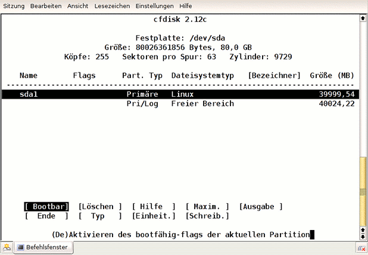Select the sda1 partition row
This screenshot has width=368, height=255.
pos(180,95)
